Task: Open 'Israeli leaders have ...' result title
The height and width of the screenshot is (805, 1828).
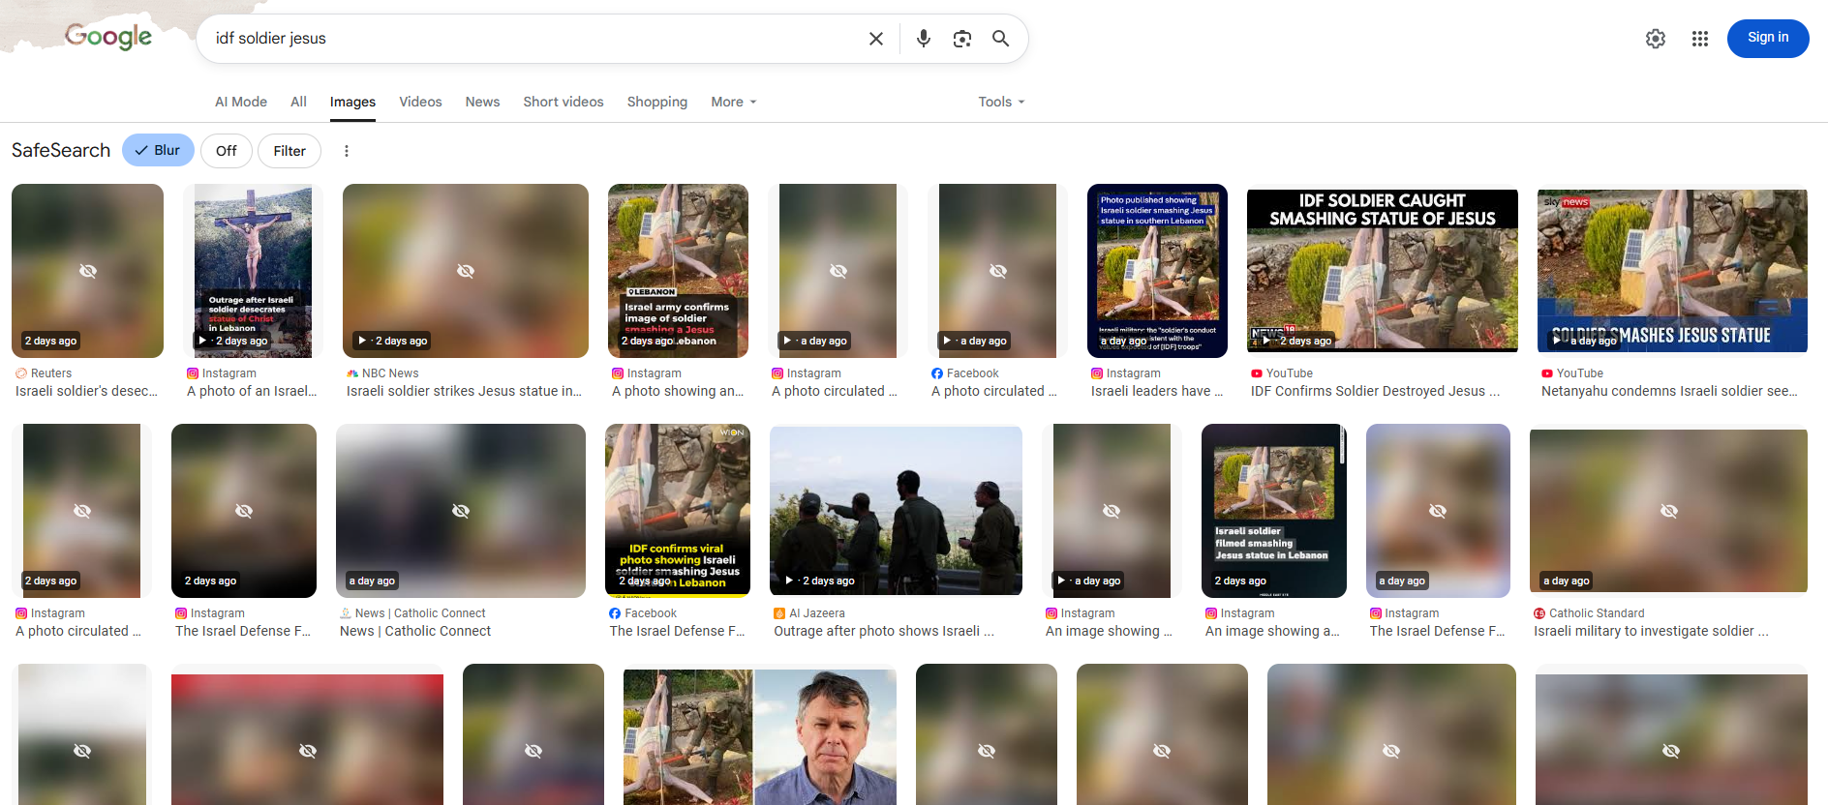Action: coord(1157,391)
